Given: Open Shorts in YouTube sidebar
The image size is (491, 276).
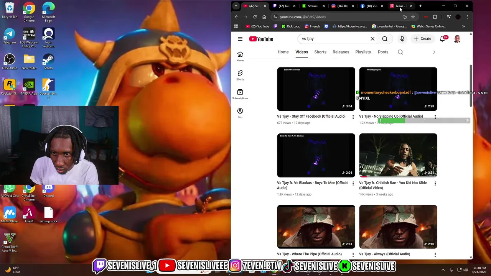Looking at the screenshot, I should click(x=240, y=75).
